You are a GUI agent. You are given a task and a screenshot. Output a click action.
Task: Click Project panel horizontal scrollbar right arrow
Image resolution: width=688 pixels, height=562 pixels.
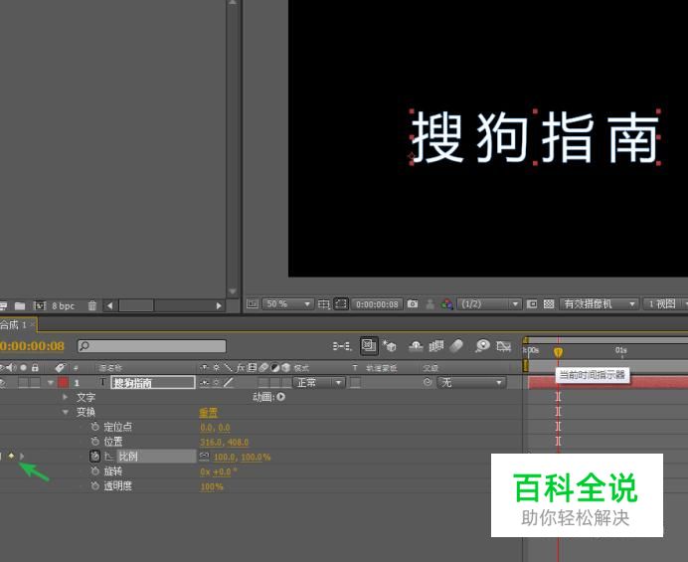pyautogui.click(x=219, y=305)
